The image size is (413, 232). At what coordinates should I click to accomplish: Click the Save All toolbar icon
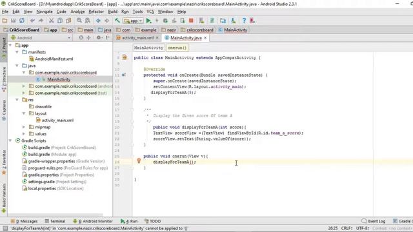coord(13,21)
